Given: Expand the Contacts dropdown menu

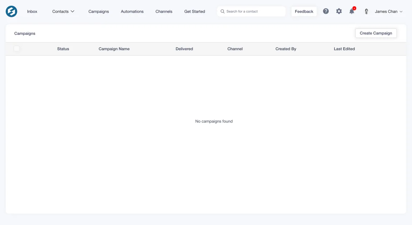Looking at the screenshot, I should click(x=63, y=11).
